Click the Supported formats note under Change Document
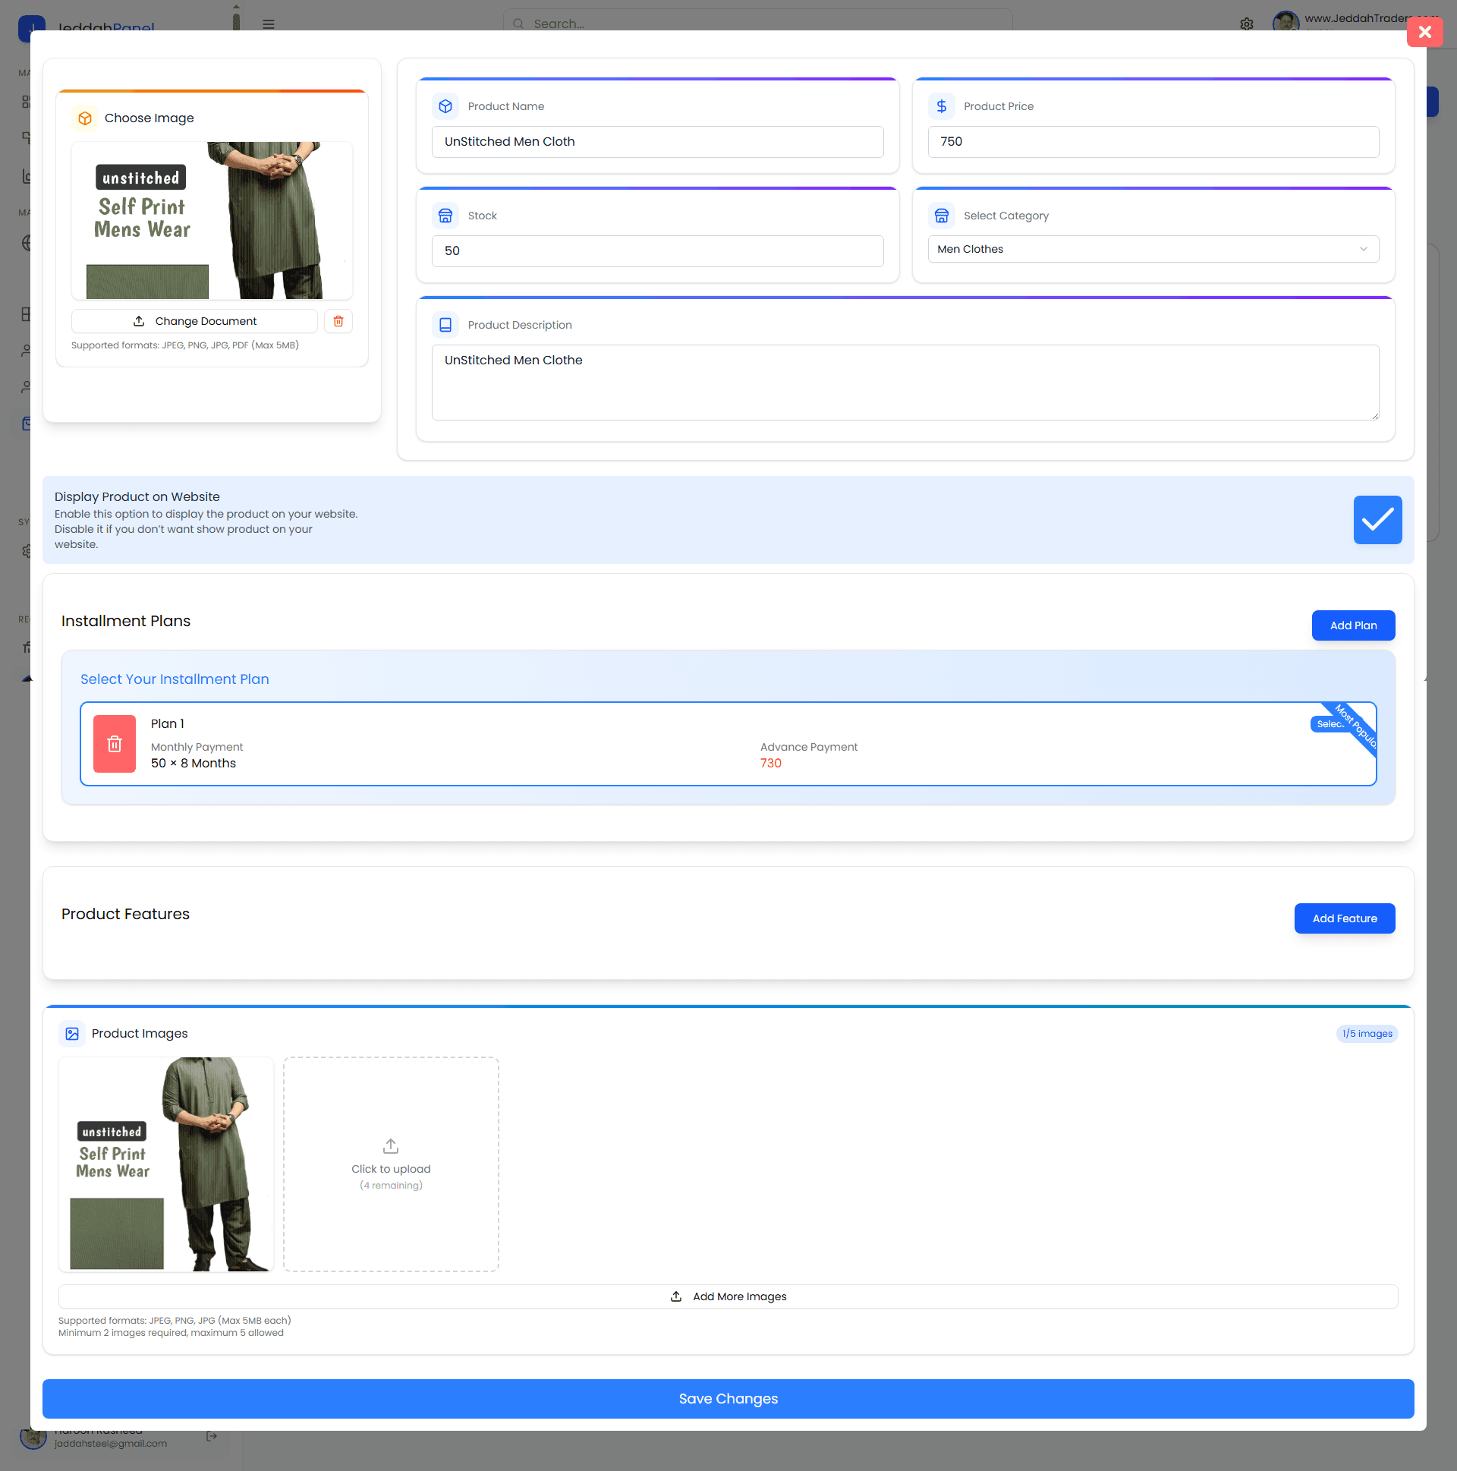This screenshot has height=1471, width=1457. [185, 345]
